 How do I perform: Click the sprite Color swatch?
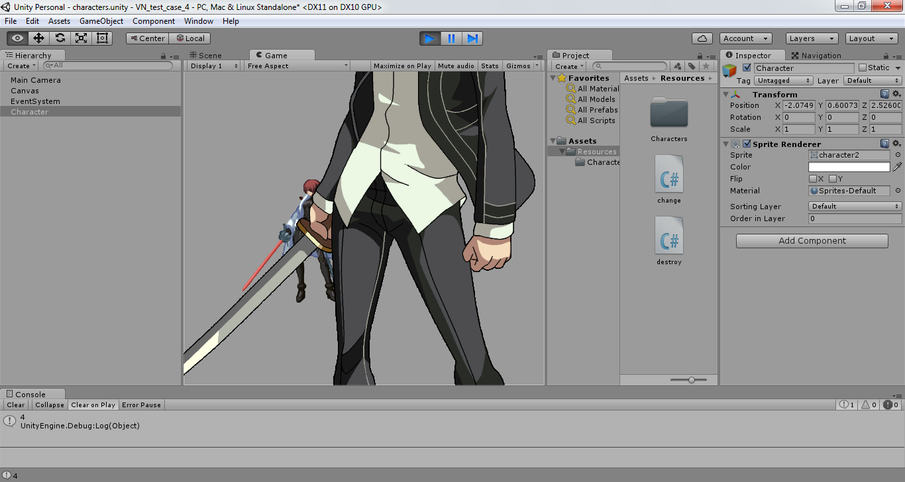coord(849,167)
